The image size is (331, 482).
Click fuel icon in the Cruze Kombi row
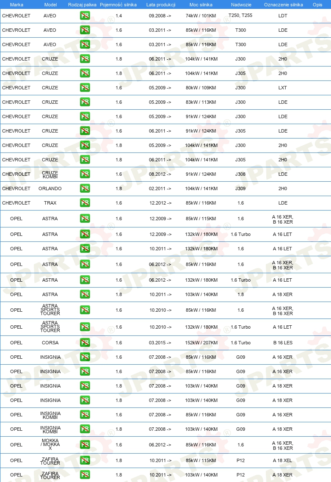click(85, 174)
